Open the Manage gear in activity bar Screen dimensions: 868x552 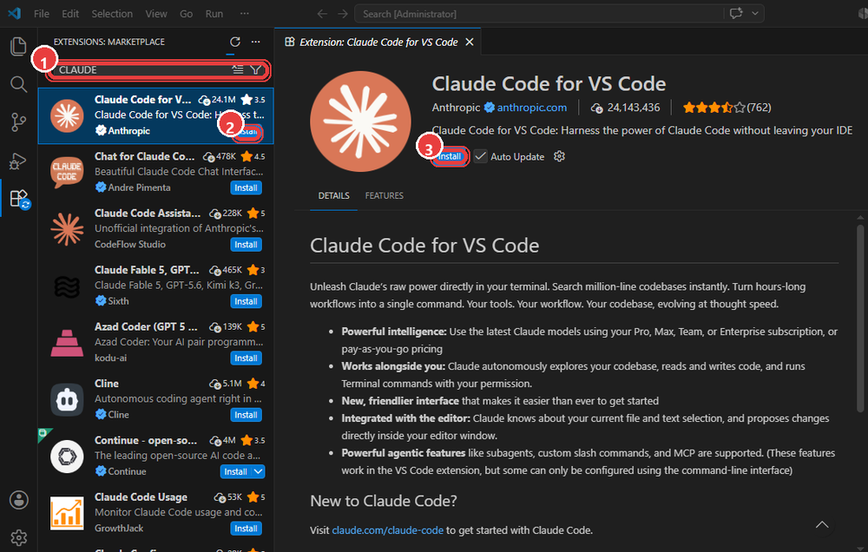tap(19, 537)
